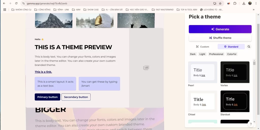This screenshot has width=260, height=130.
Task: Open the browser downloads icon
Action: [x=244, y=4]
